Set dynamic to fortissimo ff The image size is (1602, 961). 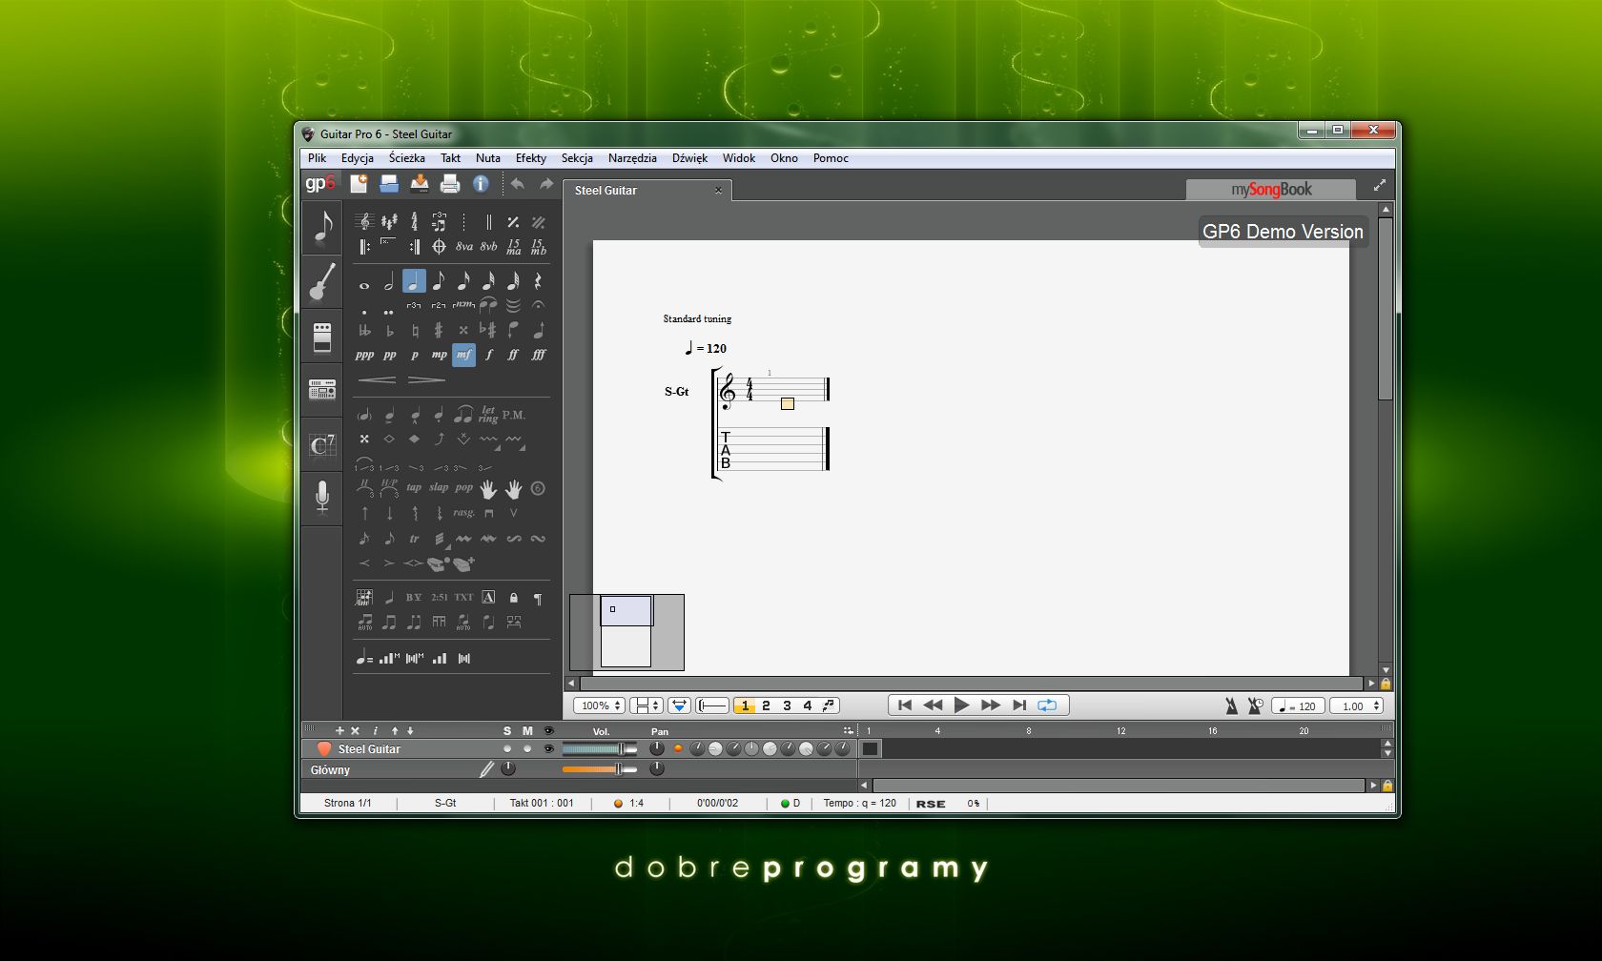[513, 355]
